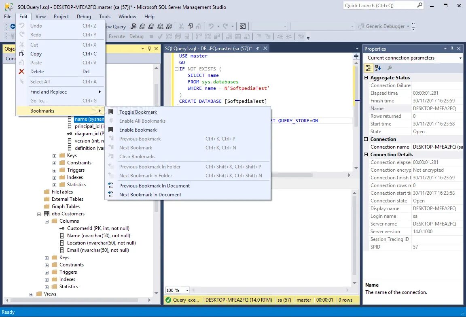466x317 pixels.
Task: Open the Tools menu
Action: pos(105,17)
